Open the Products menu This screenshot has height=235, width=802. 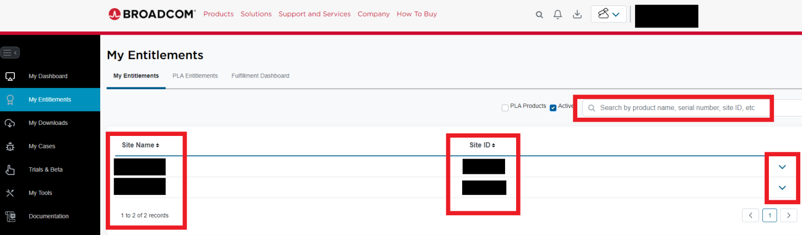coord(219,14)
